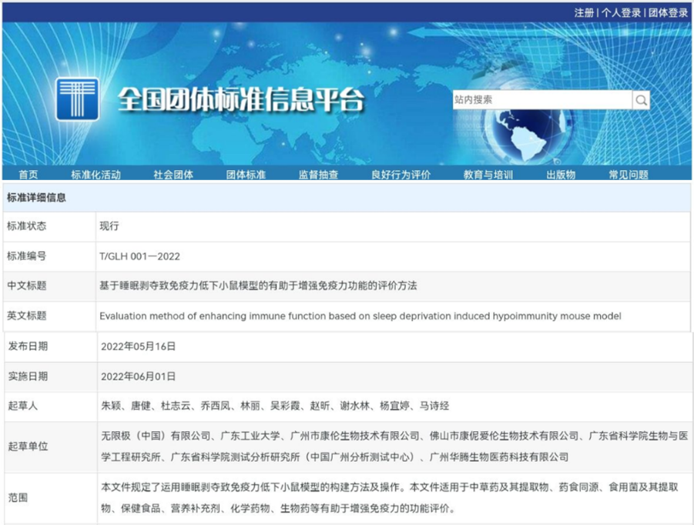Screen dimensions: 694x525
Task: Go to the 常见问题 FAQ page
Action: click(628, 175)
